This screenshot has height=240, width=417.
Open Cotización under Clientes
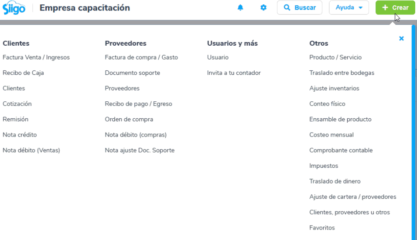click(x=17, y=103)
